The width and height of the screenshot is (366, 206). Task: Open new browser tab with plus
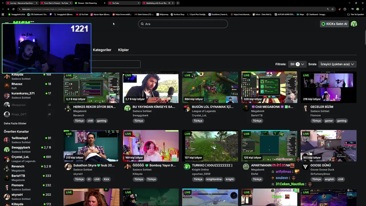click(178, 3)
